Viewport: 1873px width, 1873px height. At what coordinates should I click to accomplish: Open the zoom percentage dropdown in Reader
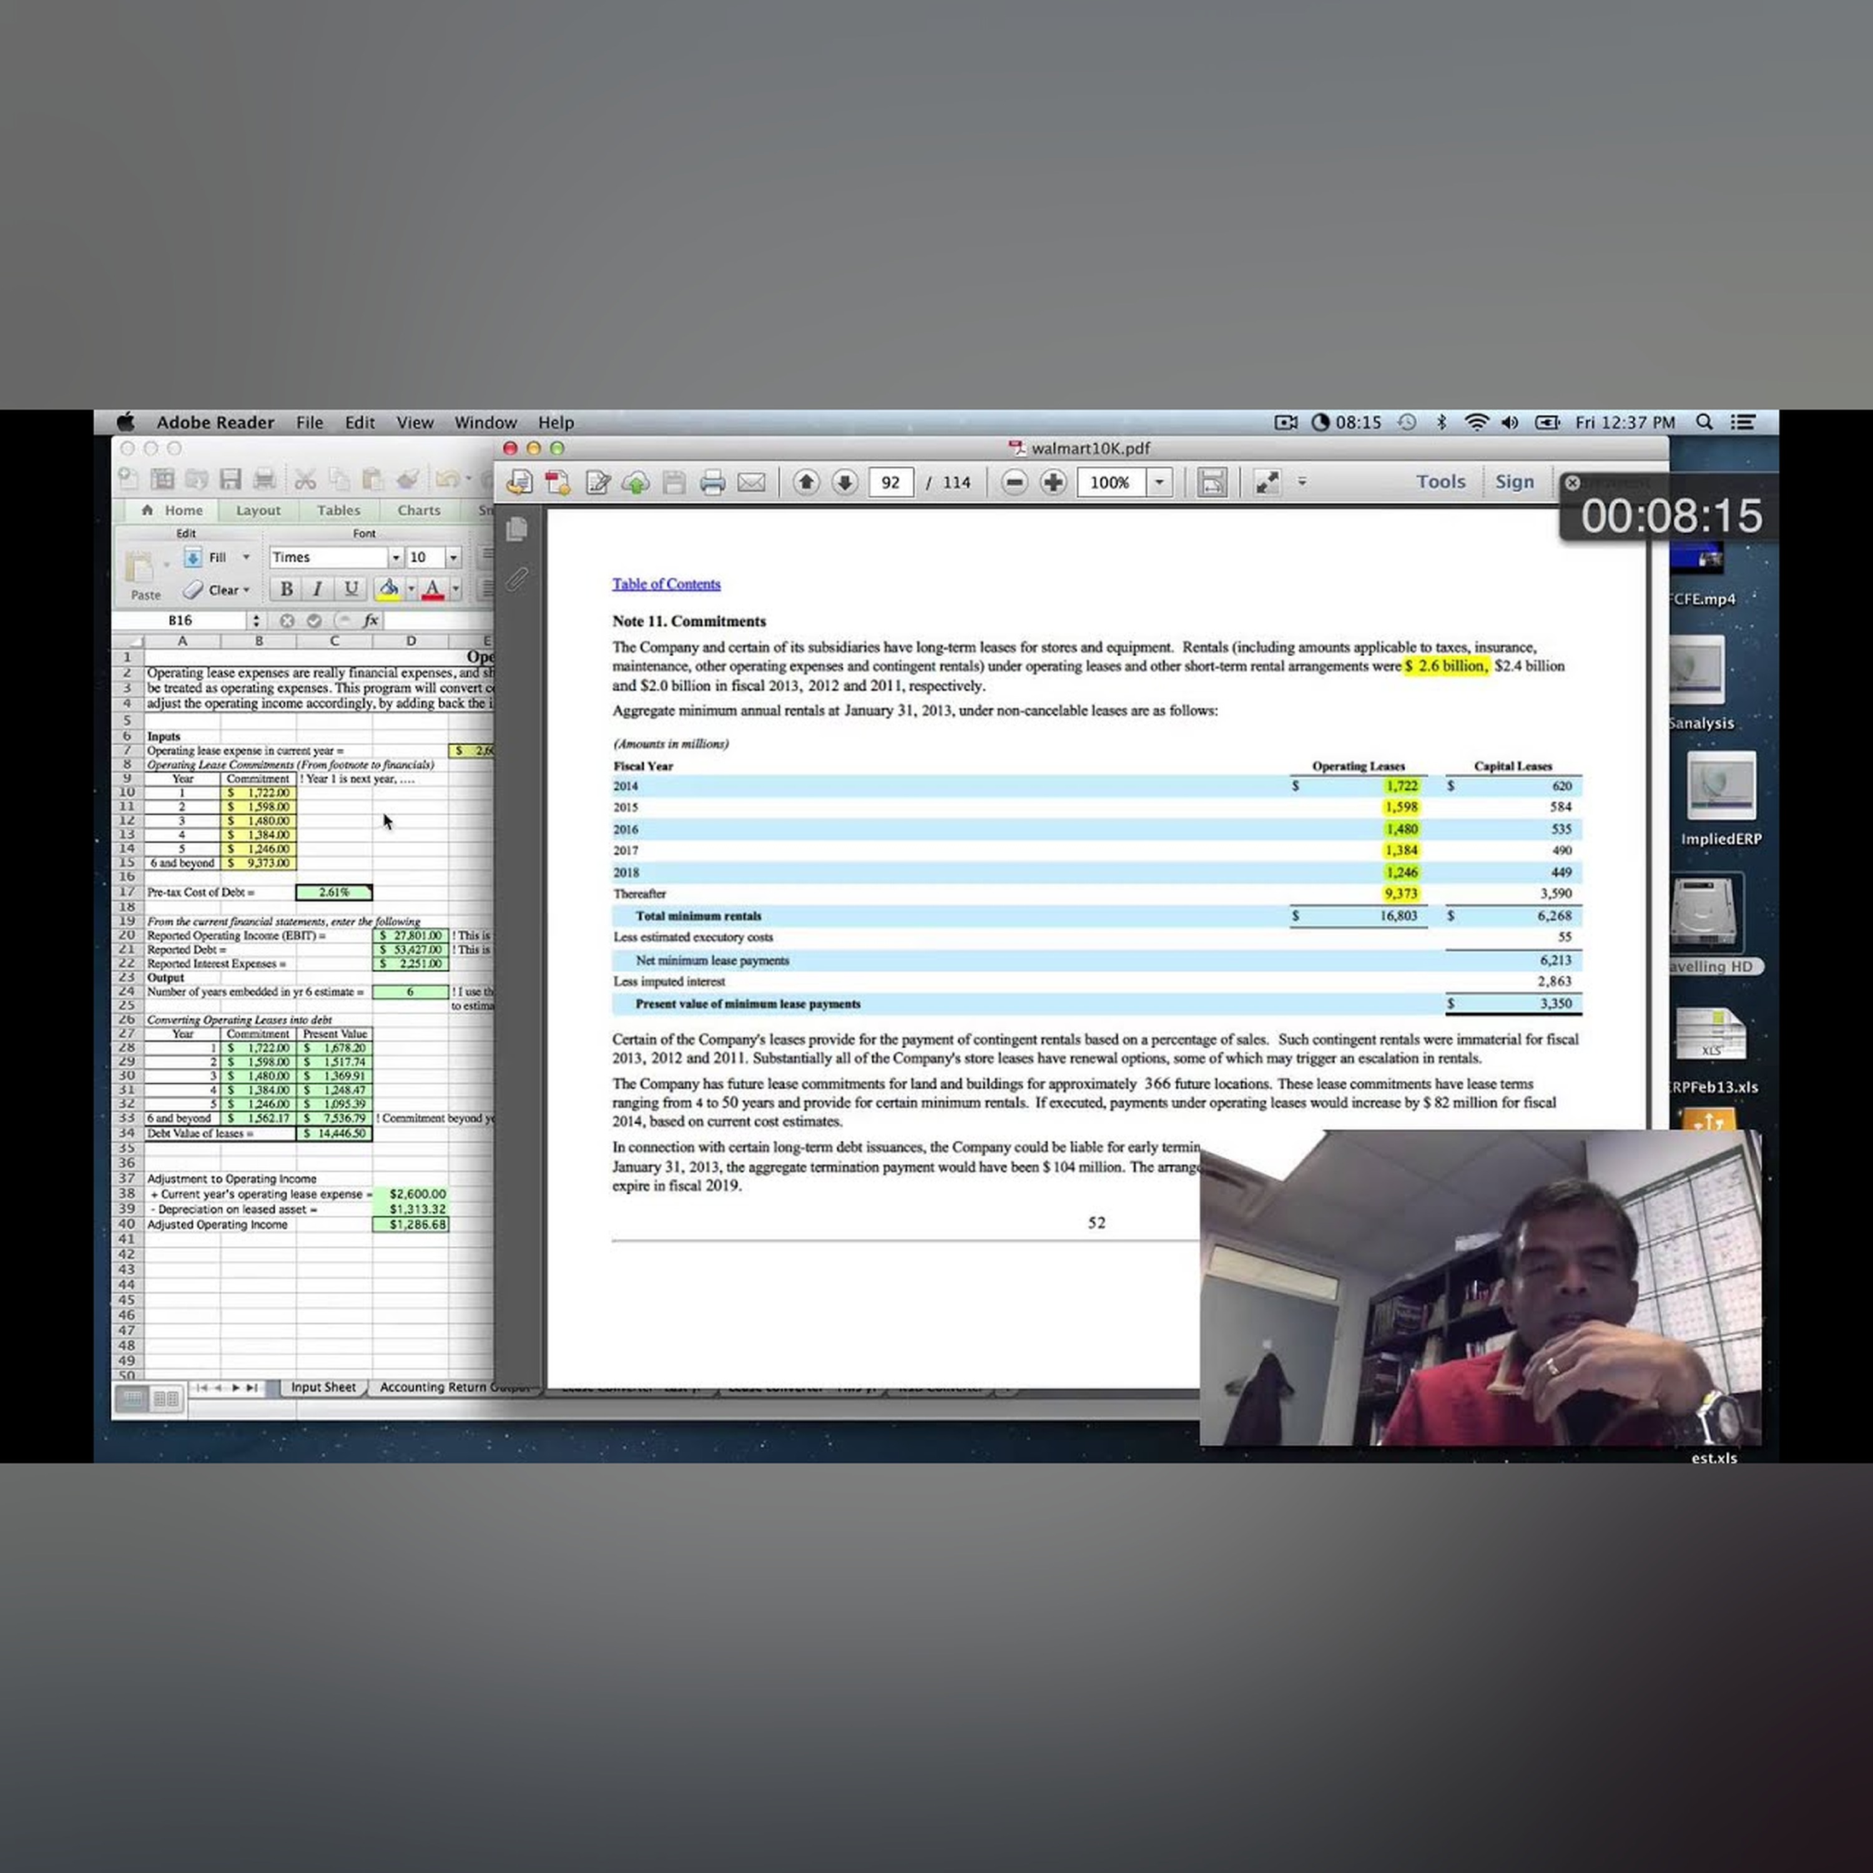[x=1159, y=482]
